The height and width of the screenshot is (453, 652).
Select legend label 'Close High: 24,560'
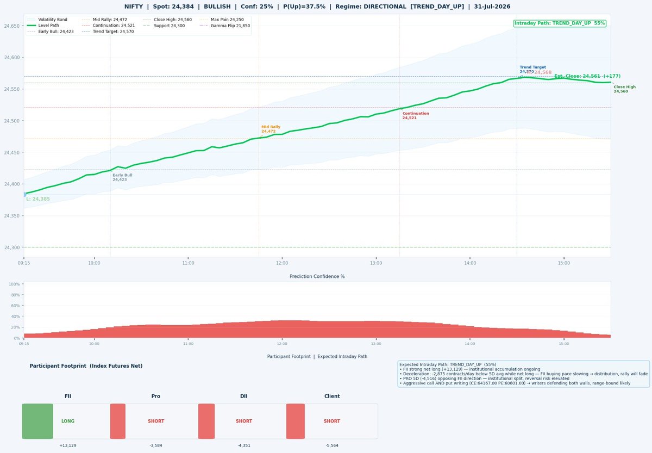(173, 20)
